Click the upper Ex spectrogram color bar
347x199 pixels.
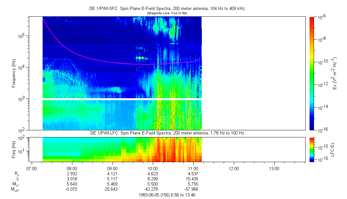[x=312, y=73]
